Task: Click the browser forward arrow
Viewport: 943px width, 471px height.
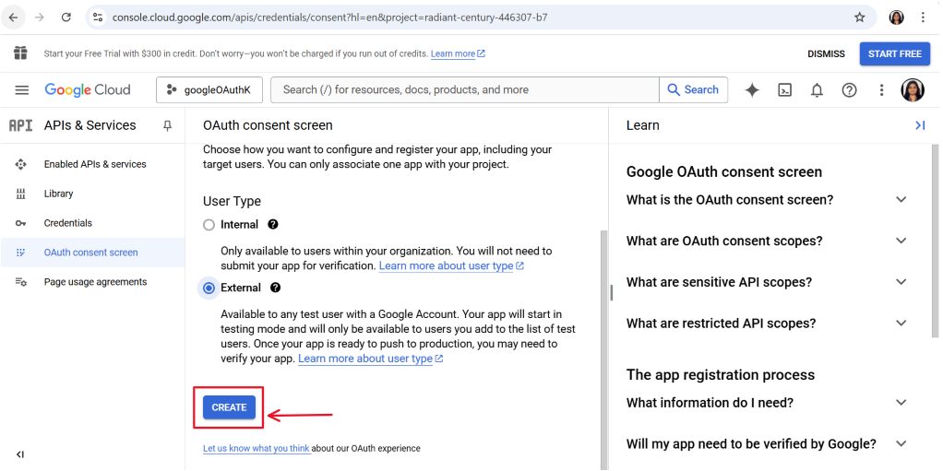Action: point(40,18)
